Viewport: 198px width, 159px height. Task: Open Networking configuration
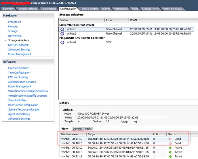(15, 36)
